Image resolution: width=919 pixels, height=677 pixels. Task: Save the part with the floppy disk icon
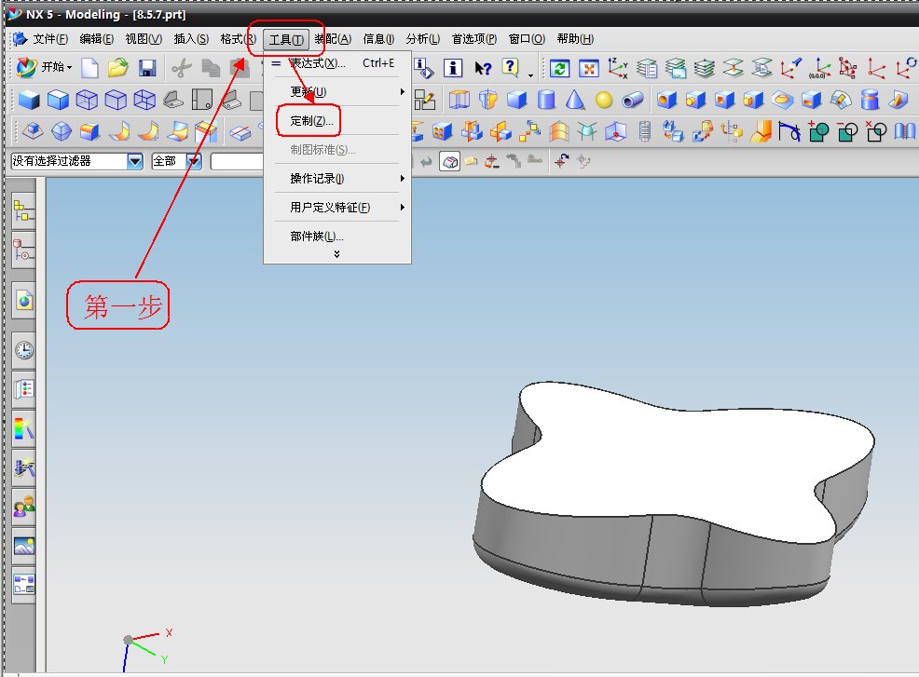(147, 68)
